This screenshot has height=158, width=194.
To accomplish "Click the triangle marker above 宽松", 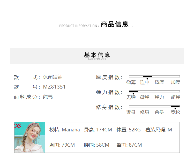I will pos(175,108).
